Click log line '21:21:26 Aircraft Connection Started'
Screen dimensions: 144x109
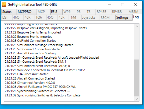coord(30,78)
